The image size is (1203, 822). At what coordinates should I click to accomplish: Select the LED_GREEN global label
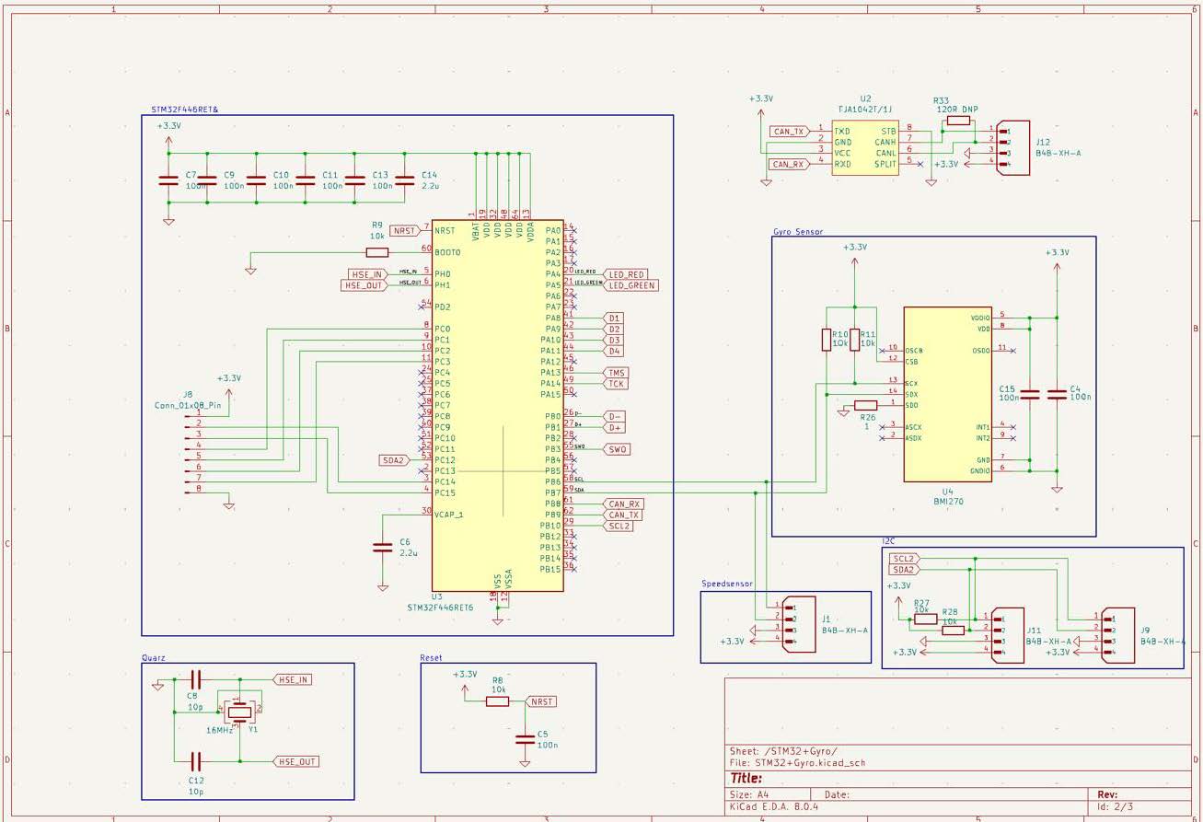click(x=630, y=285)
